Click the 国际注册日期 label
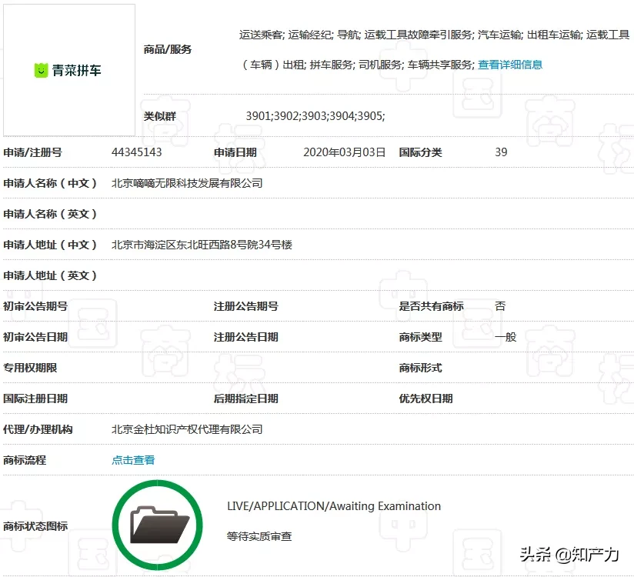Viewport: 634px width, 577px height. click(x=35, y=399)
